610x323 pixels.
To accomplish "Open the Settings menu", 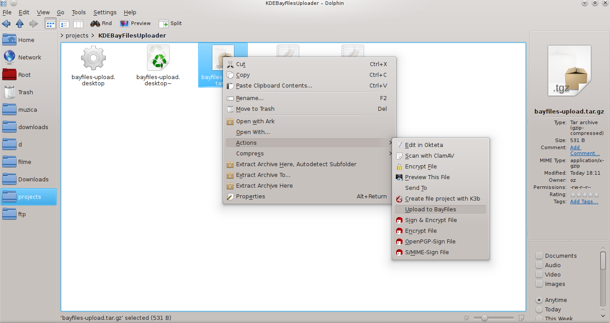I will coord(105,13).
